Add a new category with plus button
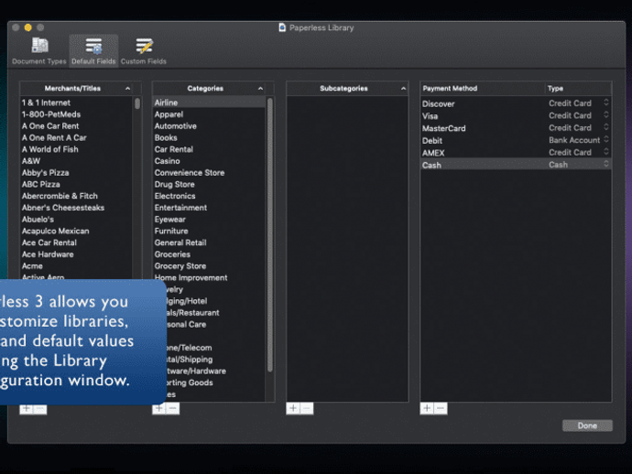Viewport: 632px width, 474px height. click(158, 408)
